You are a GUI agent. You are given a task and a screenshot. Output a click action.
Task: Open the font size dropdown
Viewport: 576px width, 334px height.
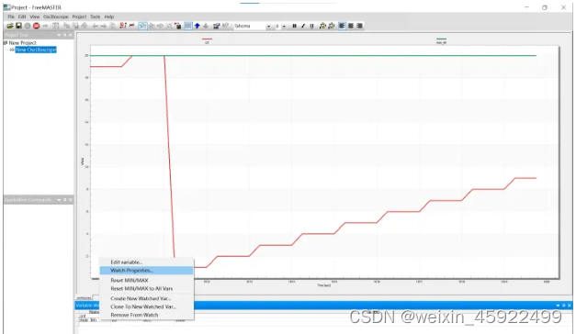tap(284, 26)
